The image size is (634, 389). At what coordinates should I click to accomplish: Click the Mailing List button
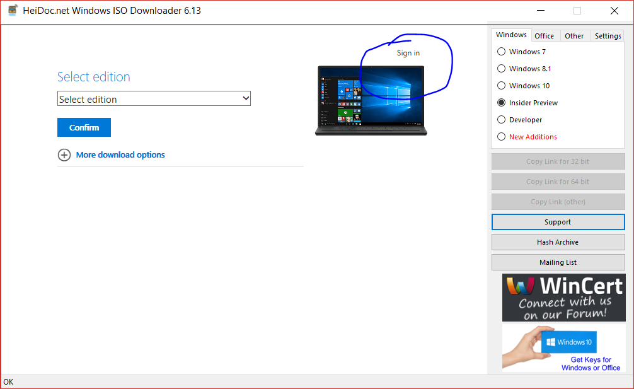[x=558, y=262]
